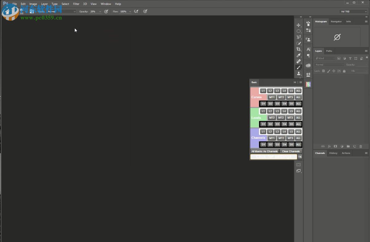Open the Flow dropdown in options bar

129,11
